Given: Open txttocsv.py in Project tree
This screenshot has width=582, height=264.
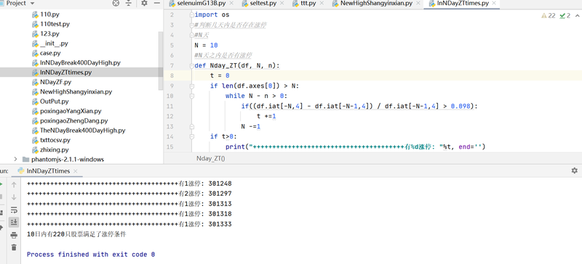Looking at the screenshot, I should click(x=55, y=140).
